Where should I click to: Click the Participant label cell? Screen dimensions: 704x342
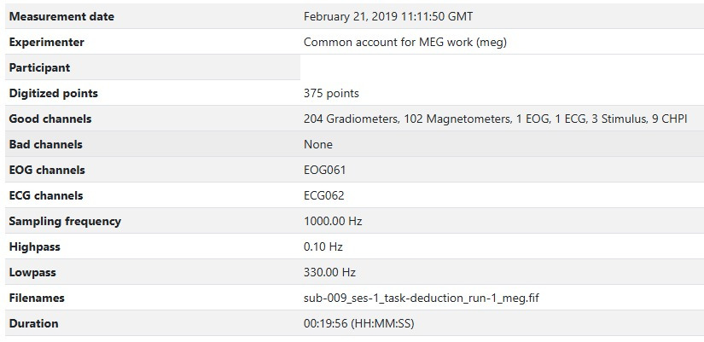point(153,67)
